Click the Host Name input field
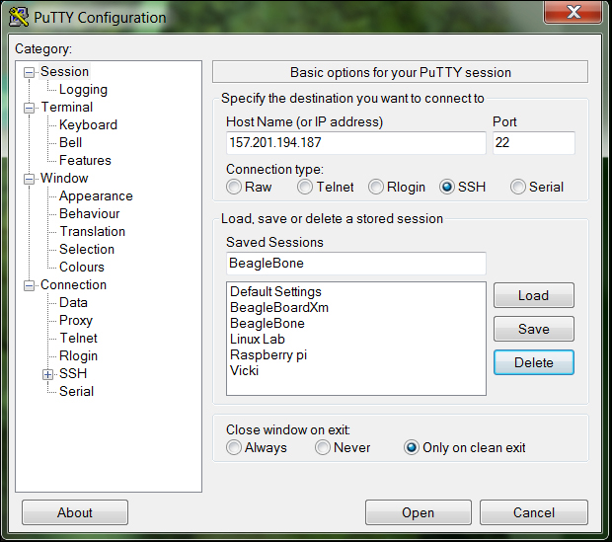The image size is (612, 542). [x=356, y=142]
